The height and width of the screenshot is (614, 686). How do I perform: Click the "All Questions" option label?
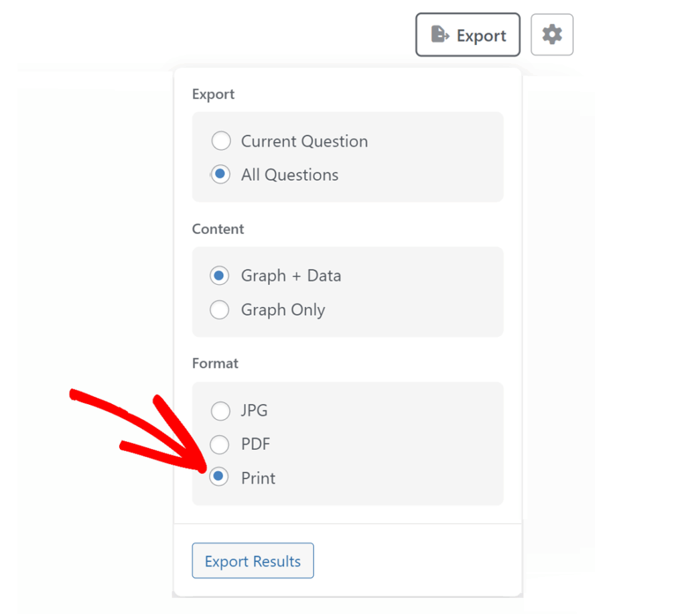point(289,175)
